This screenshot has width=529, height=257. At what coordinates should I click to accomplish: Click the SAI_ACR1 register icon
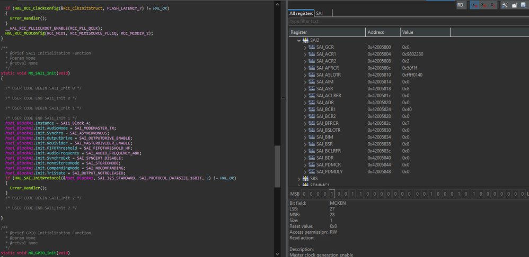[x=312, y=54]
